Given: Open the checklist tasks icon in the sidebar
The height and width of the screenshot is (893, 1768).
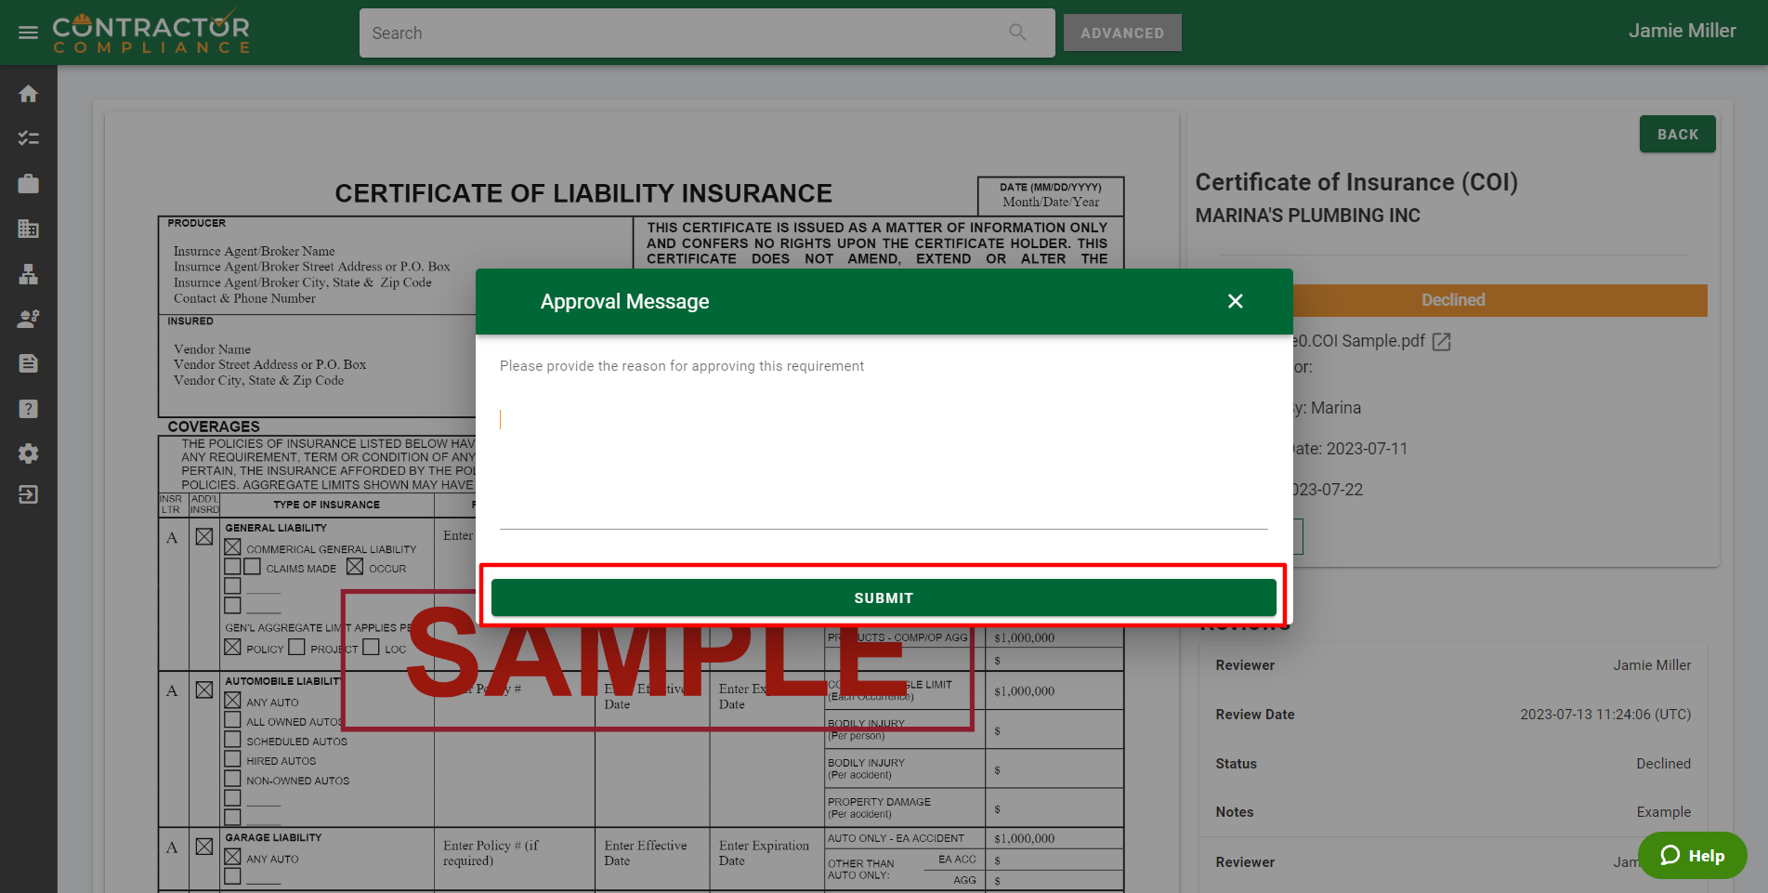Looking at the screenshot, I should [28, 138].
